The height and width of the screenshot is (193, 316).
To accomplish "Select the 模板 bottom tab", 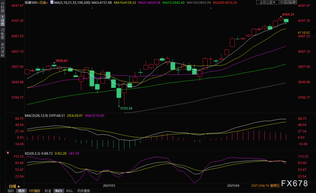I will 21,191.
